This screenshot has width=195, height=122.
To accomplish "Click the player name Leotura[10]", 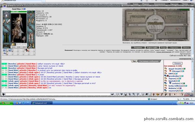I will pyautogui.click(x=177, y=83).
